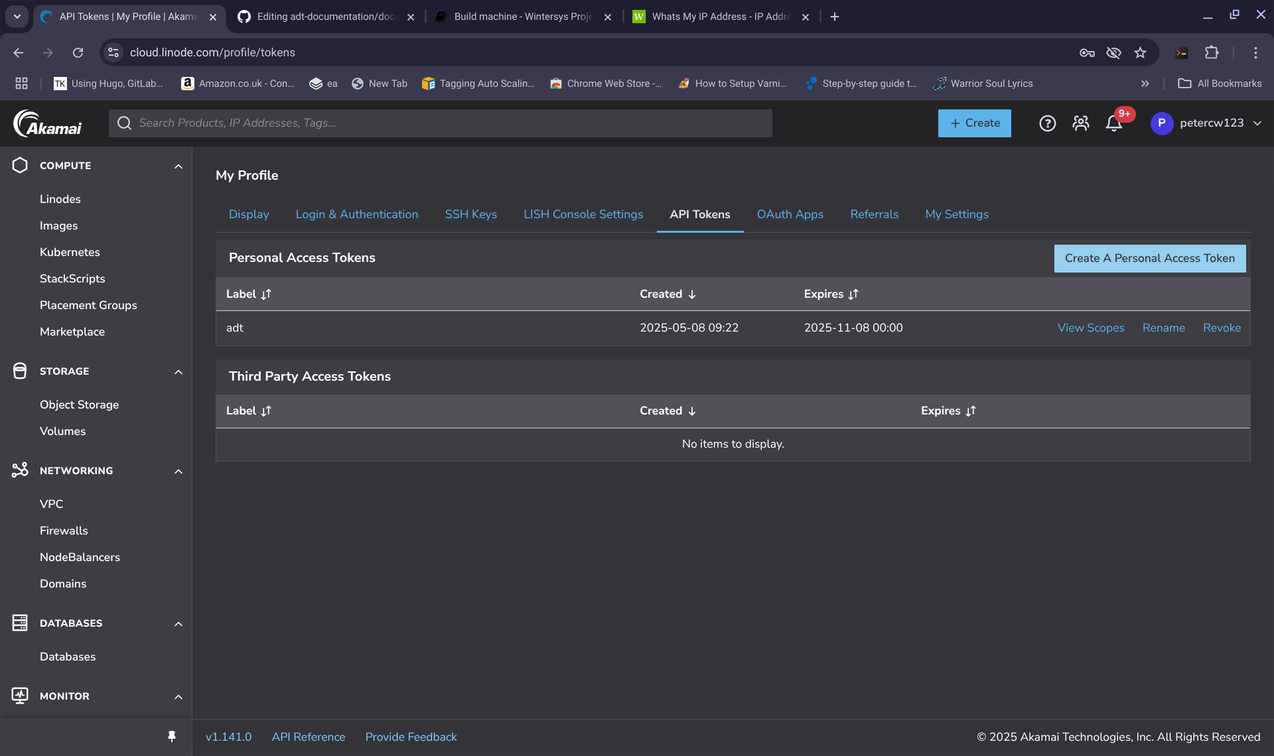Open the Help question mark icon

(1047, 123)
